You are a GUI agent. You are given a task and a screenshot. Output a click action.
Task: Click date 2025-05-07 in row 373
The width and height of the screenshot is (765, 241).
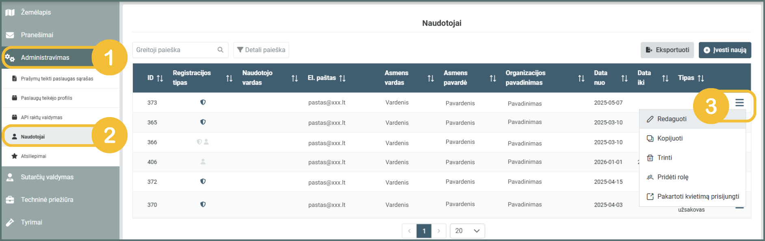[608, 103]
